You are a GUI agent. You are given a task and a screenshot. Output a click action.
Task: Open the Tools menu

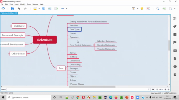point(29,4)
